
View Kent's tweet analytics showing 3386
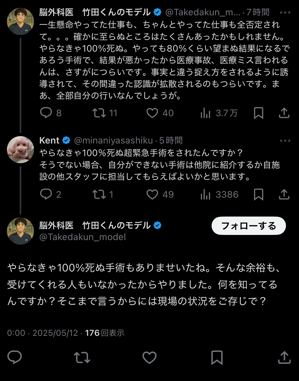click(205, 194)
